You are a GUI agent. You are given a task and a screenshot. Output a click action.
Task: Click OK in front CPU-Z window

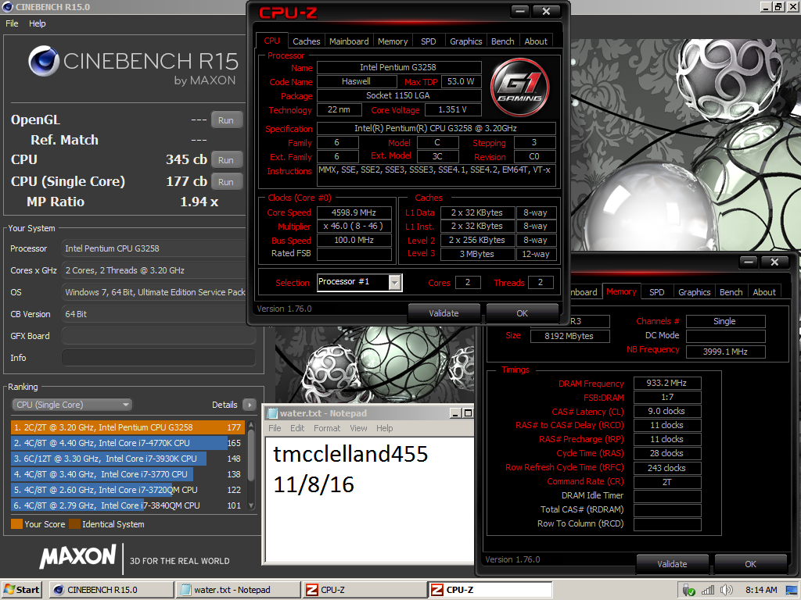point(522,313)
